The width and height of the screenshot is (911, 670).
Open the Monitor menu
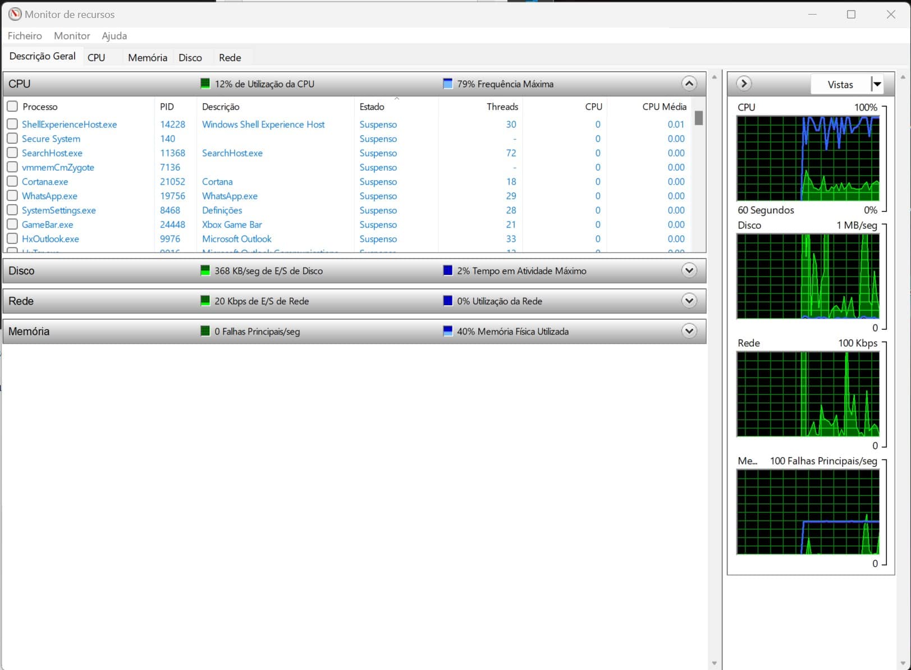click(72, 35)
